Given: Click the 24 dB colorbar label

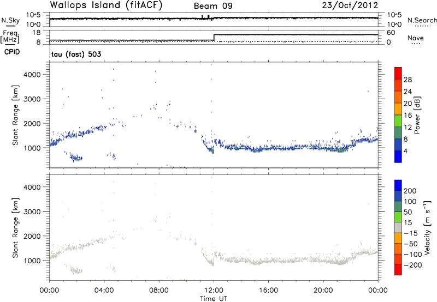Looking at the screenshot, I should tap(408, 92).
